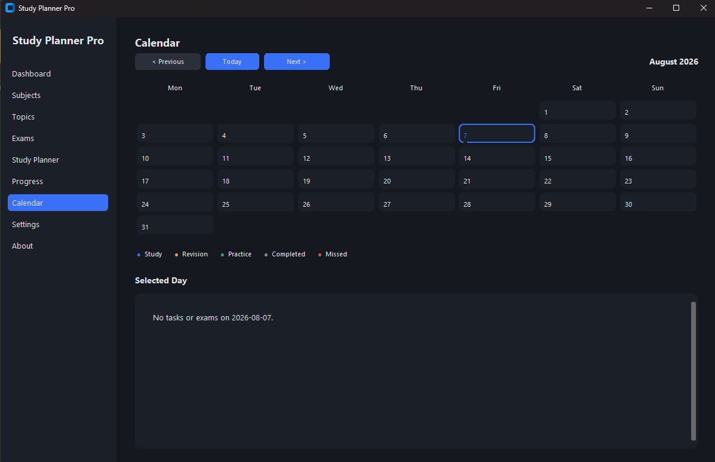This screenshot has height=462, width=715.
Task: Choose day 20 on the calendar
Action: coord(417,179)
